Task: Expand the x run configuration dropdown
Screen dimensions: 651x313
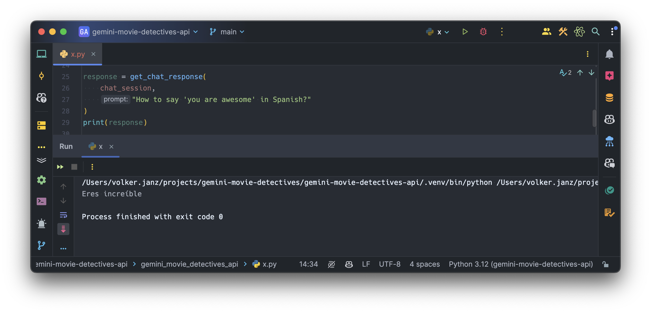Action: pos(447,32)
